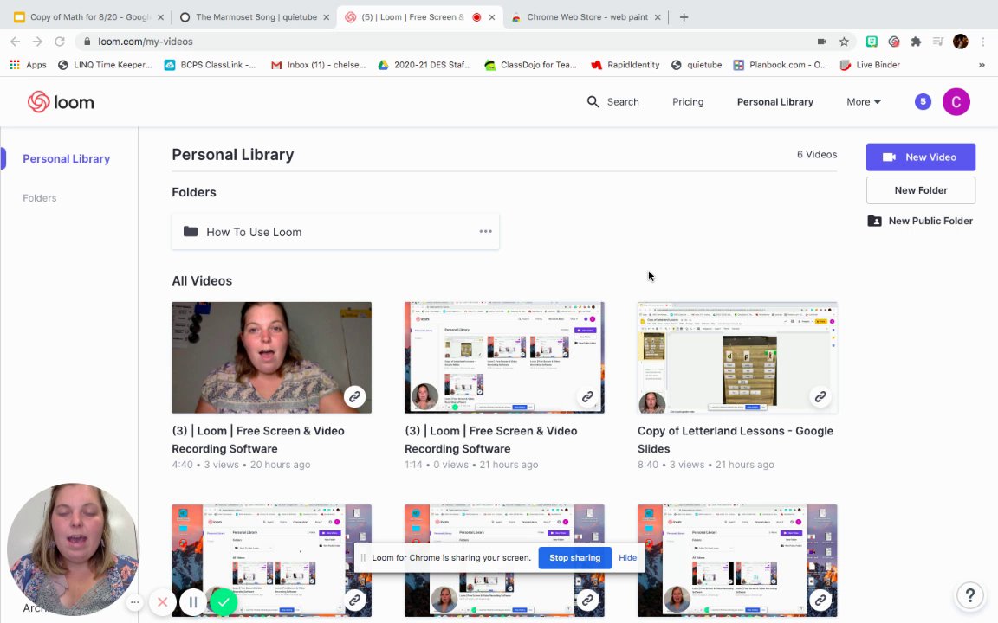
Task: Hide the screen sharing notice
Action: pyautogui.click(x=627, y=557)
